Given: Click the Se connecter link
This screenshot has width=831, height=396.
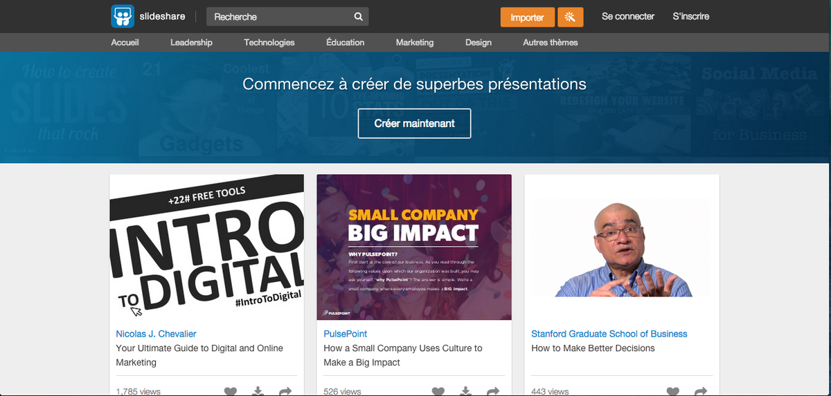Looking at the screenshot, I should pyautogui.click(x=628, y=17).
